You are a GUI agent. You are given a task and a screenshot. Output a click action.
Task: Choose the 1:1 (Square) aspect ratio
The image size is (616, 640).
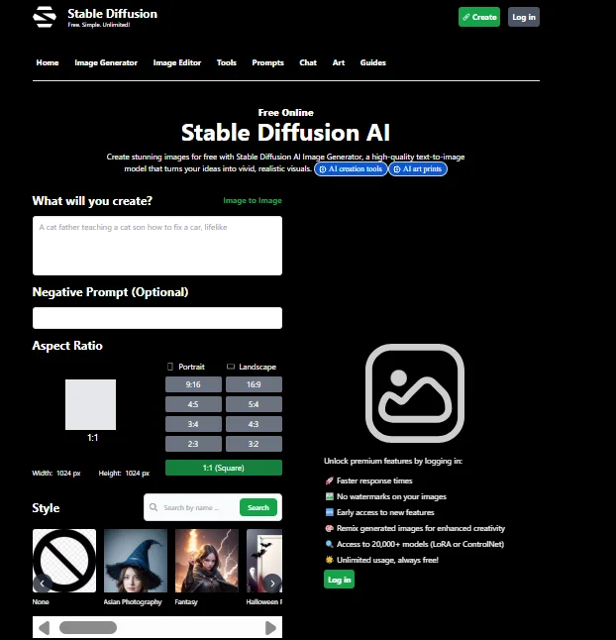(x=223, y=468)
